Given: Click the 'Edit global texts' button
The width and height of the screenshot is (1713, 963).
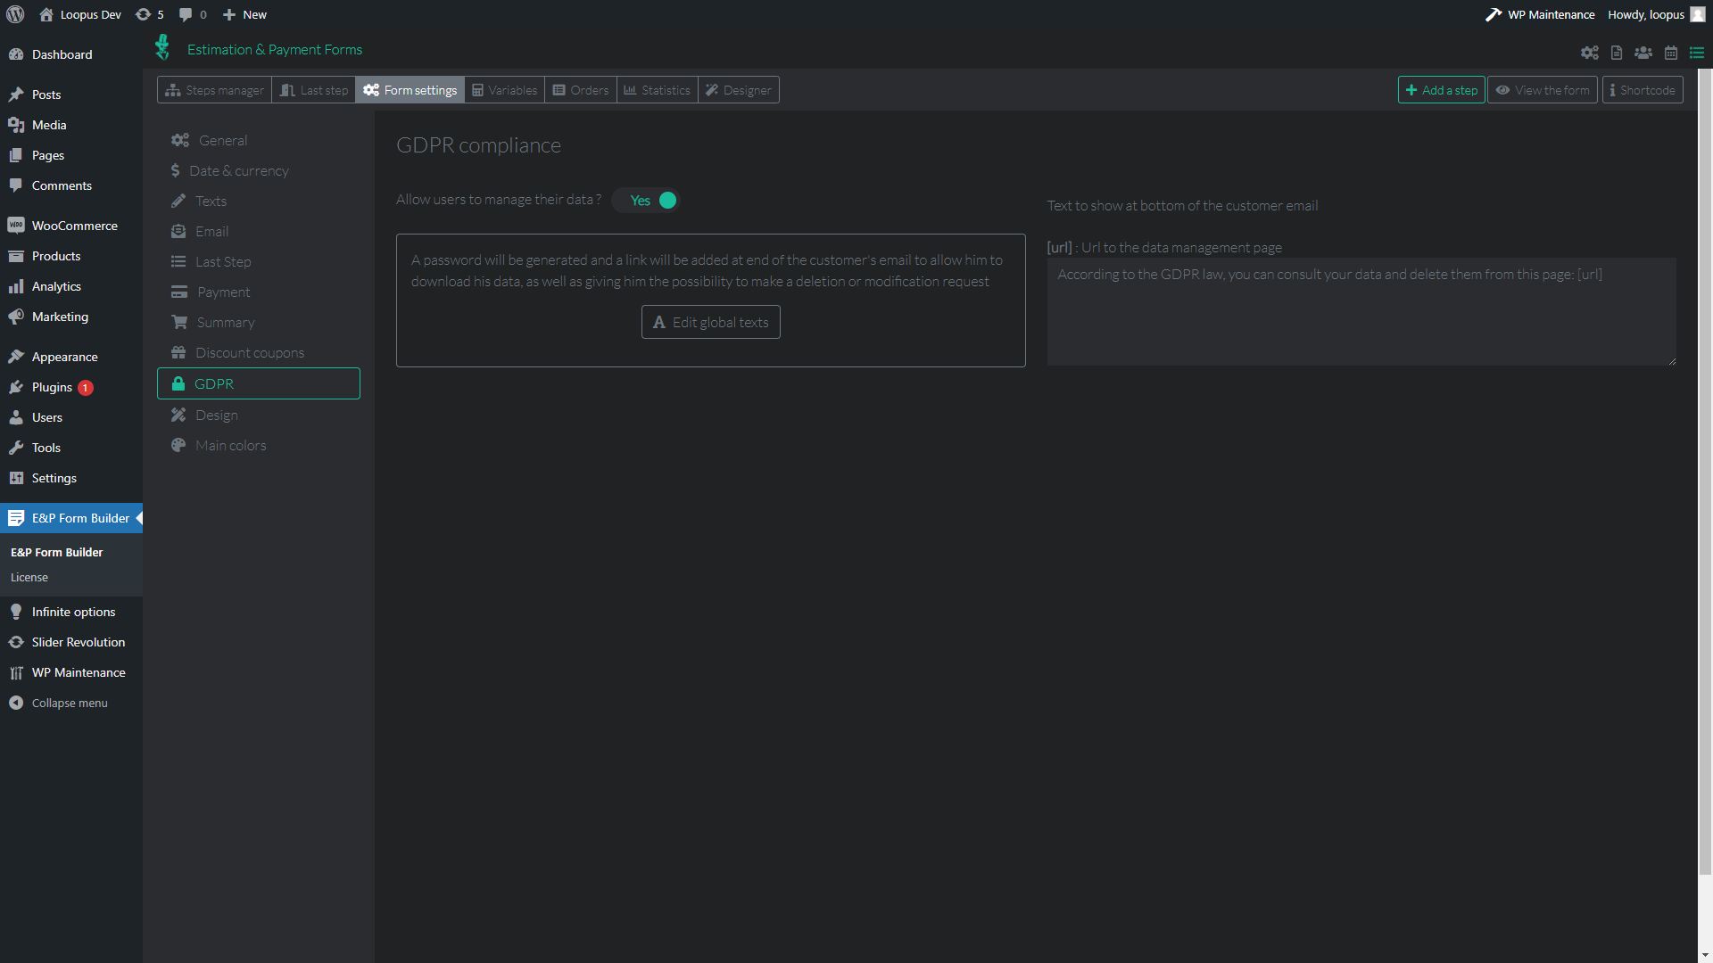Looking at the screenshot, I should 711,322.
